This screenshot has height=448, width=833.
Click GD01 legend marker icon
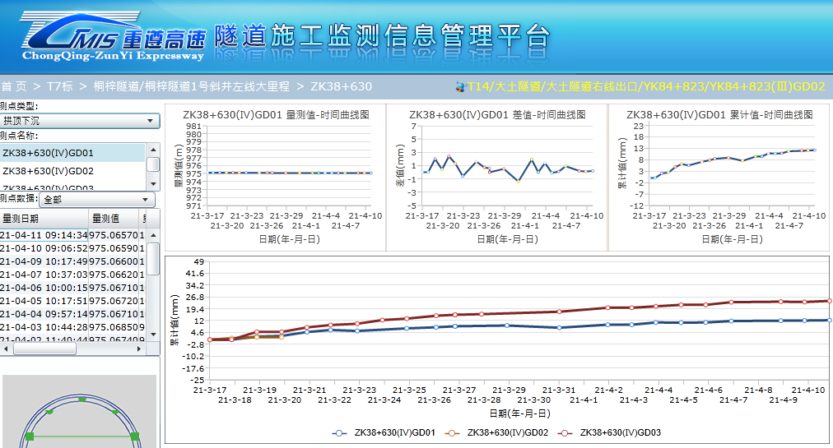pyautogui.click(x=340, y=432)
